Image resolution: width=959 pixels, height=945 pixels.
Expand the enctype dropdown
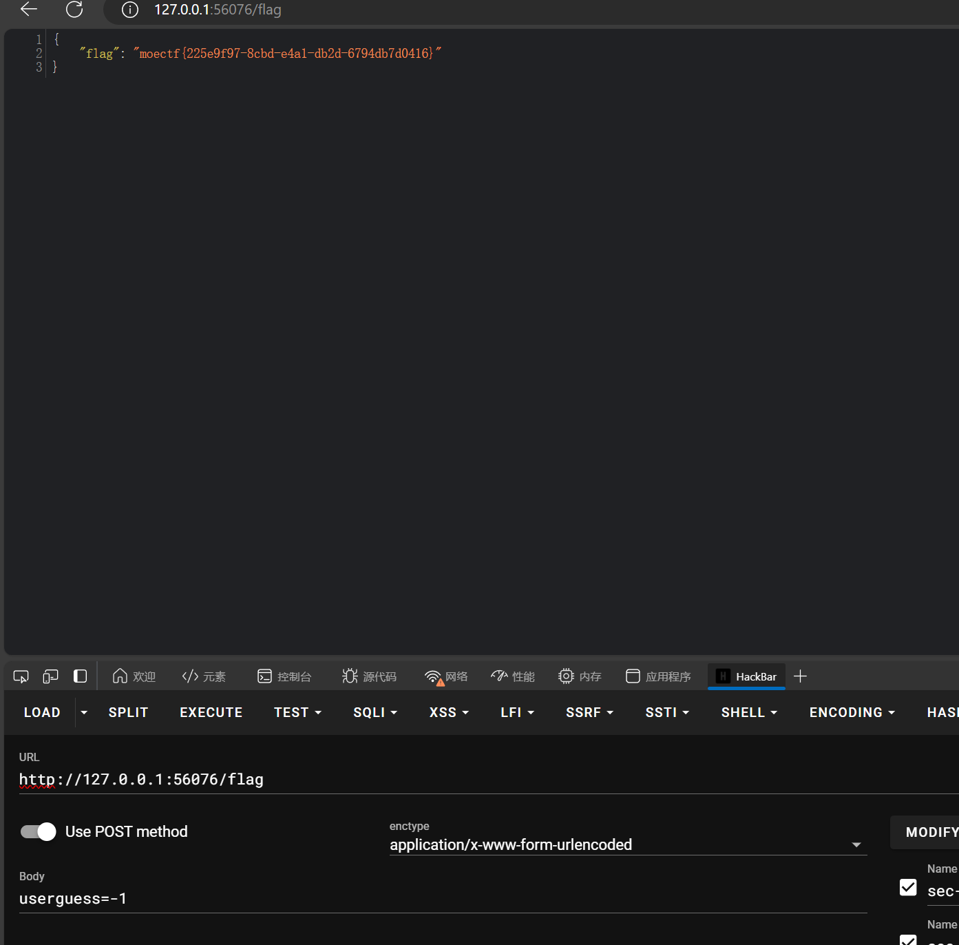pyautogui.click(x=856, y=845)
